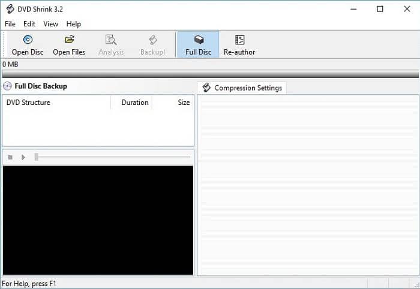
Task: Select Full Disc mode
Action: (198, 44)
